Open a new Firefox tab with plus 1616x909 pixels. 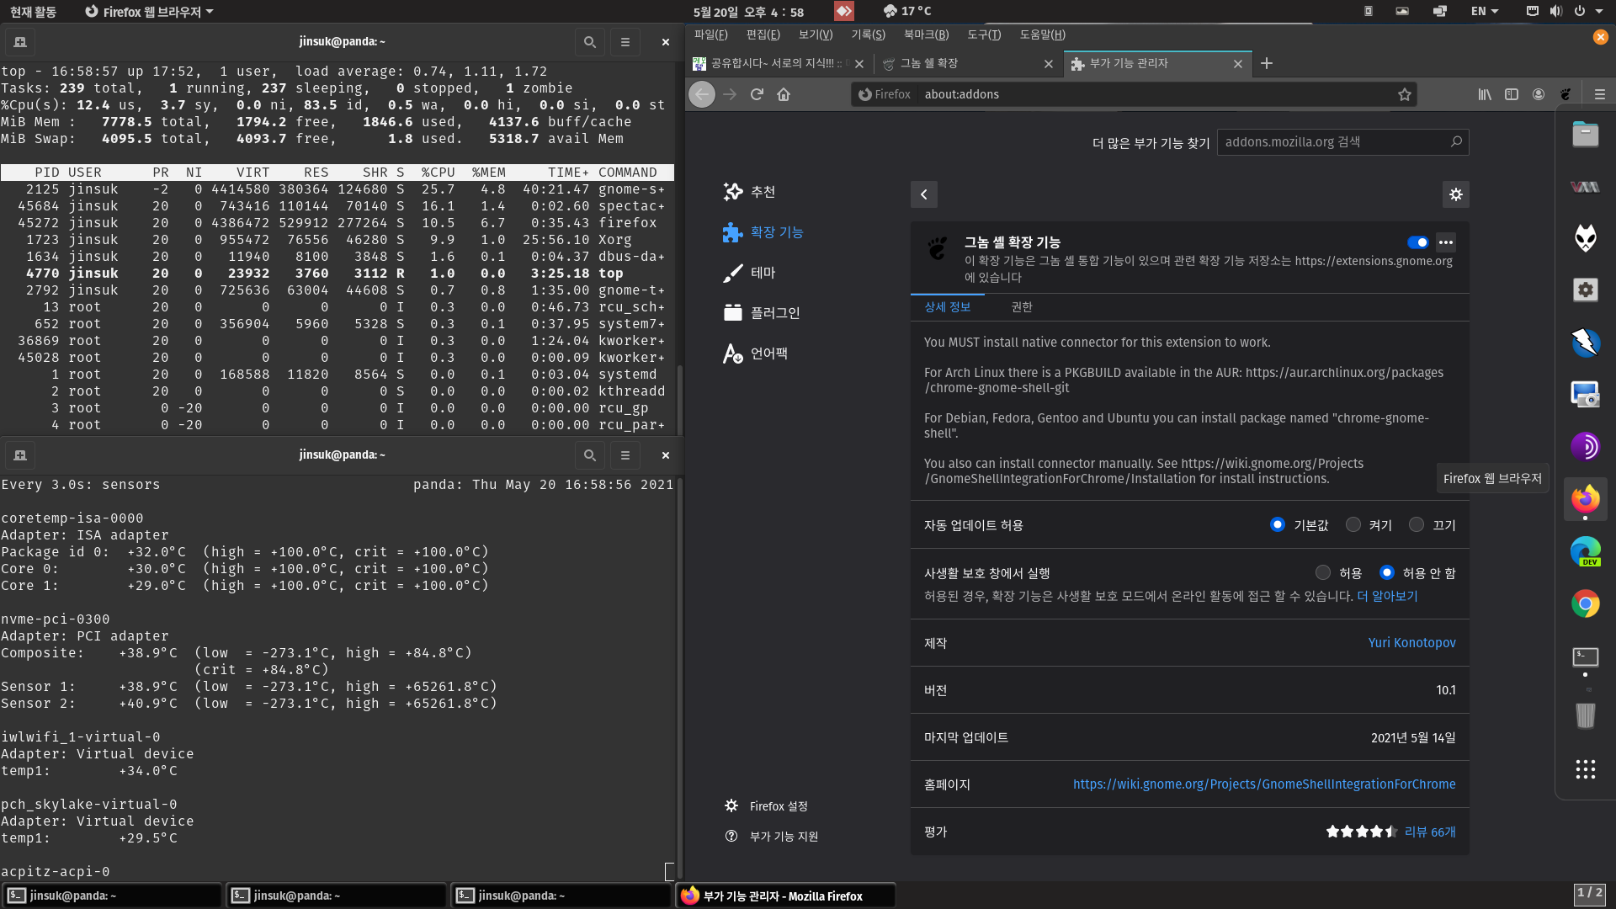1267,63
